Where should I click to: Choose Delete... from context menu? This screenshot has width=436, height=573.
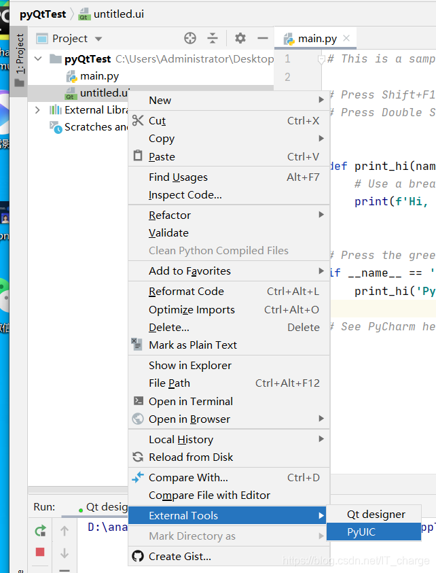tap(229, 327)
